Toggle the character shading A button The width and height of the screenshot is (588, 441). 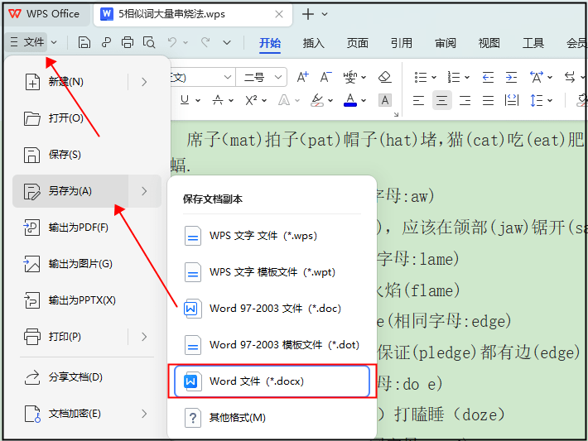pyautogui.click(x=385, y=100)
